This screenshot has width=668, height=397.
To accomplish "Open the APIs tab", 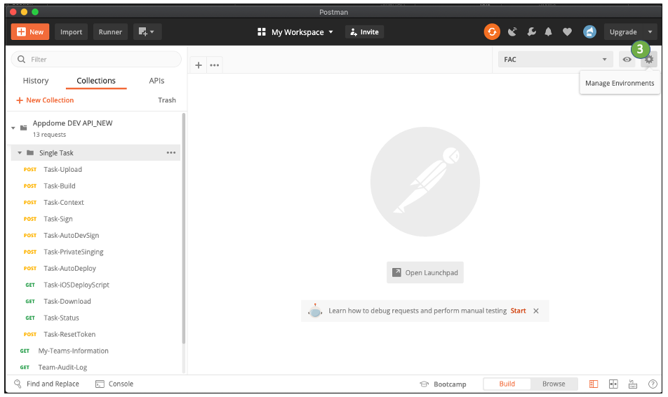I will point(156,81).
